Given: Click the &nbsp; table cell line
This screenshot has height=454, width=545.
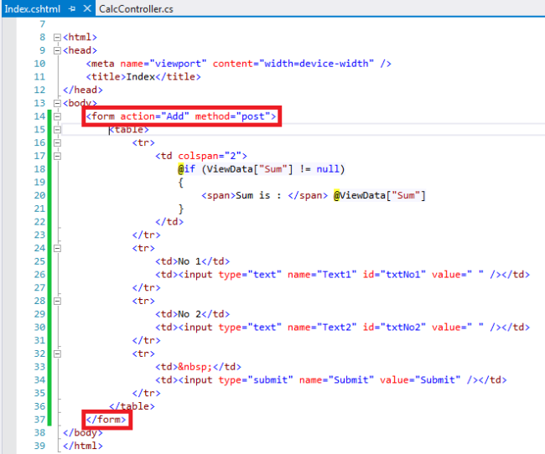Looking at the screenshot, I should [x=198, y=367].
